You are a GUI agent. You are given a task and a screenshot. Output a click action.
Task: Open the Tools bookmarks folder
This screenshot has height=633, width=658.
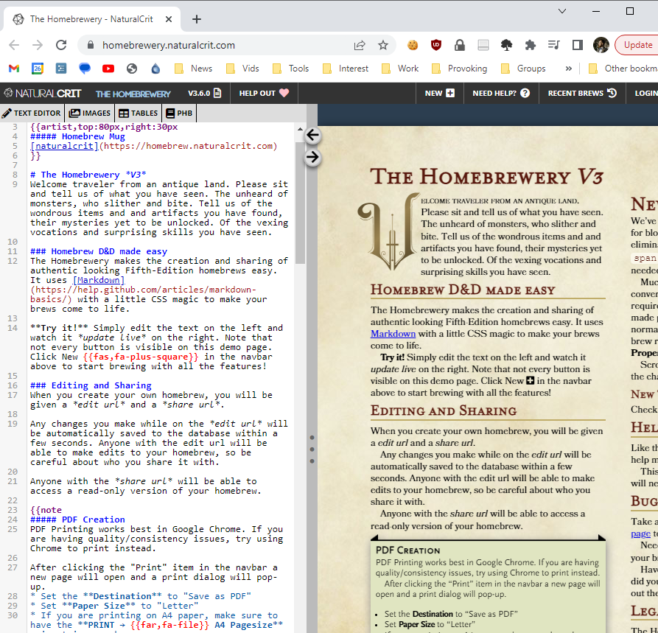[x=291, y=69]
